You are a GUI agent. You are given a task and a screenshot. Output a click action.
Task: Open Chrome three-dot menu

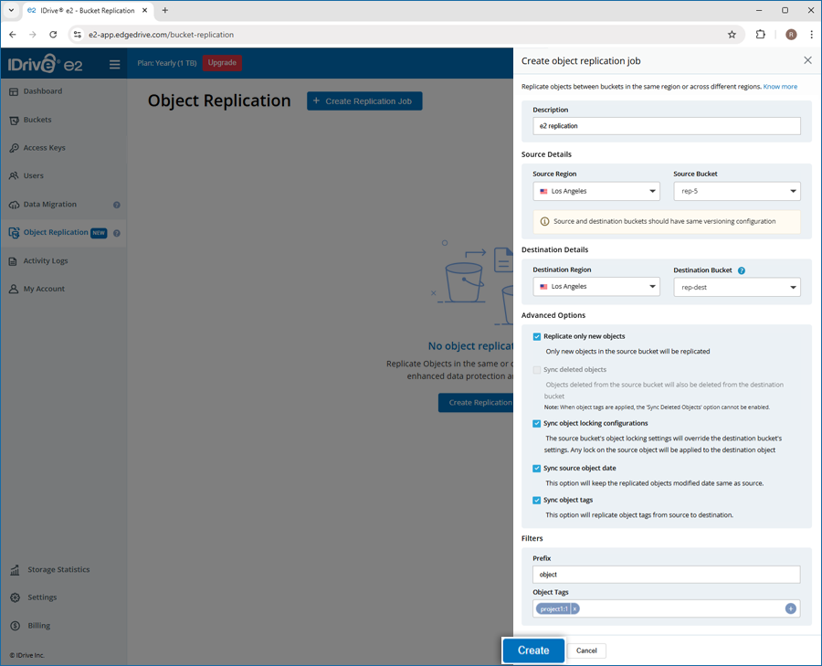812,35
